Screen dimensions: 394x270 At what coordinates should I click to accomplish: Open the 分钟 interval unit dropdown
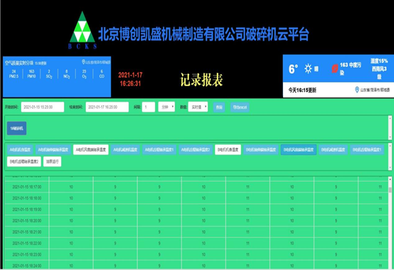coord(166,107)
